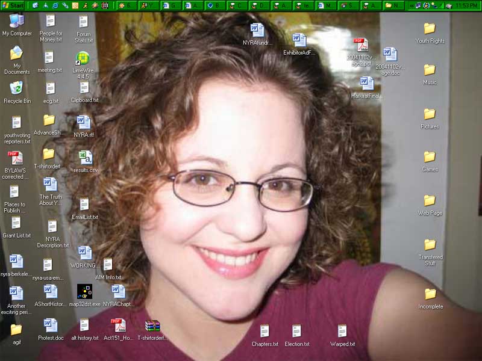The width and height of the screenshot is (482, 361).
Task: Open the T-shirtorderf archive file with WinRAR icon
Action: coord(152,326)
